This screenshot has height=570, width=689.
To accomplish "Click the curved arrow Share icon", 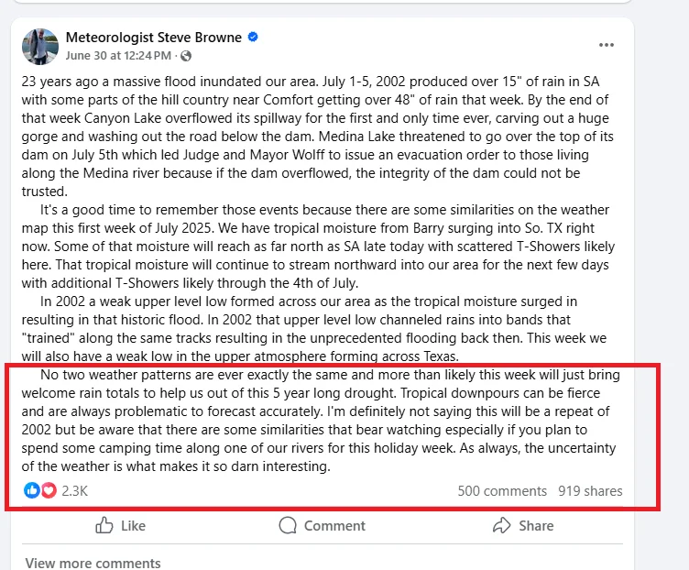I will (x=501, y=525).
